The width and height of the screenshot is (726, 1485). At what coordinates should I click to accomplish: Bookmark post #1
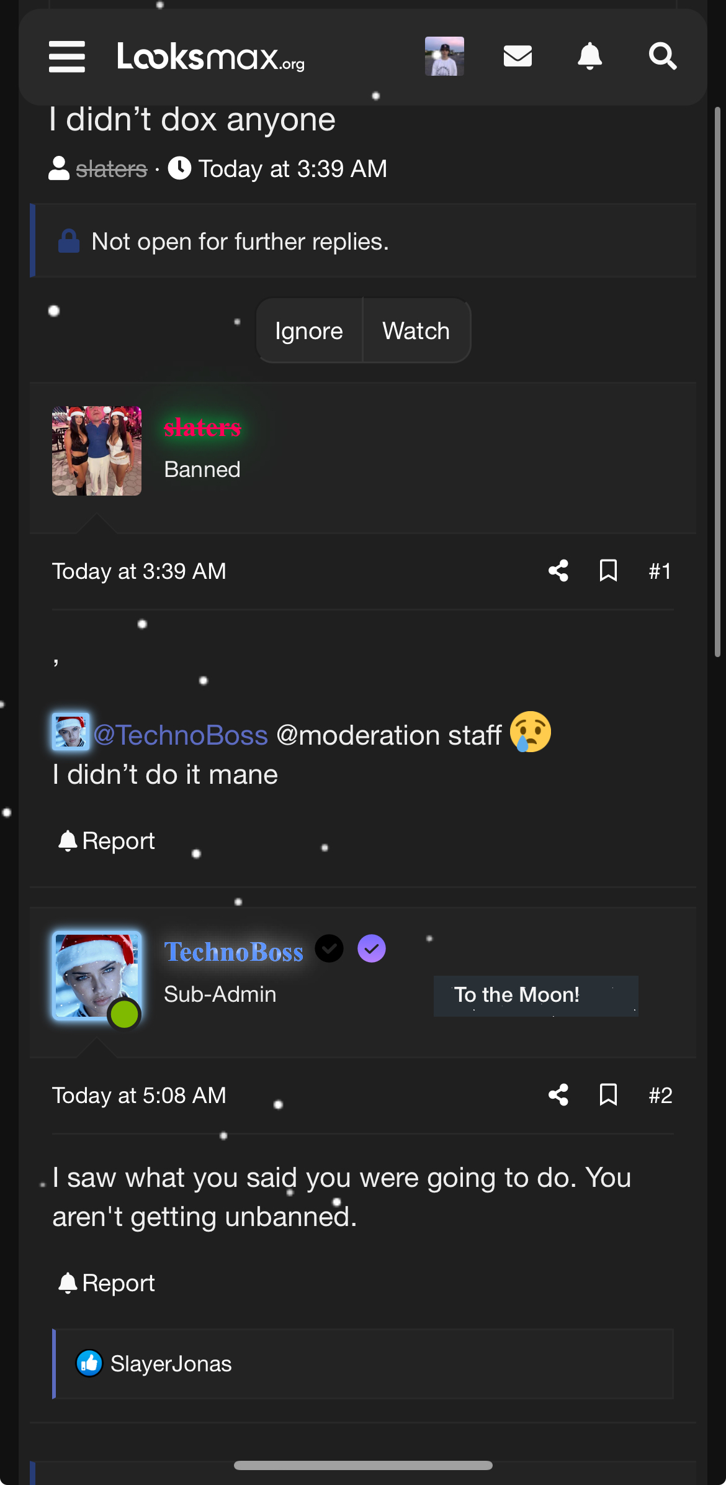[608, 571]
